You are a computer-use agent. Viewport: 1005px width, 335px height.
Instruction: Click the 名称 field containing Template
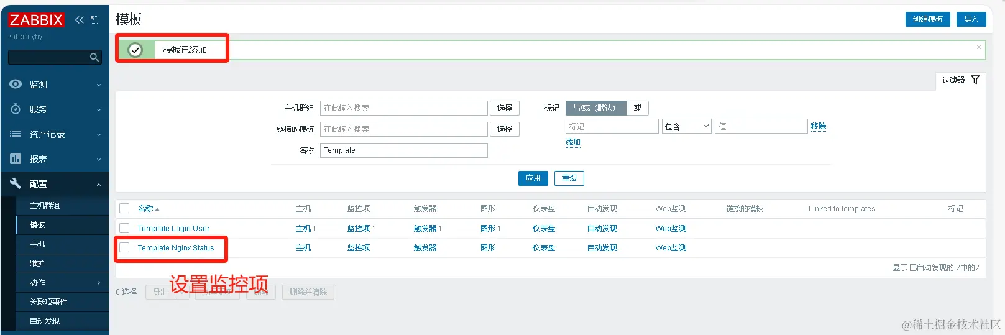coord(404,150)
